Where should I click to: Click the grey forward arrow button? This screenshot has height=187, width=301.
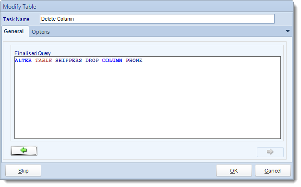click(x=270, y=152)
